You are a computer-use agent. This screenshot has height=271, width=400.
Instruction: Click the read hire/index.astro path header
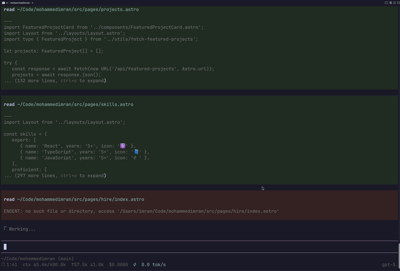[74, 199]
